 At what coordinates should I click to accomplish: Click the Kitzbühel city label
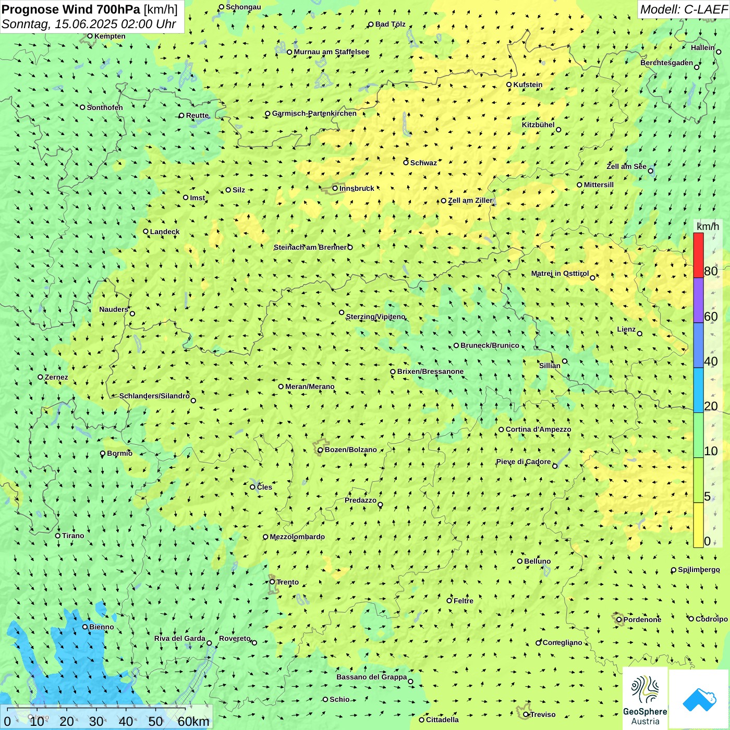point(538,125)
